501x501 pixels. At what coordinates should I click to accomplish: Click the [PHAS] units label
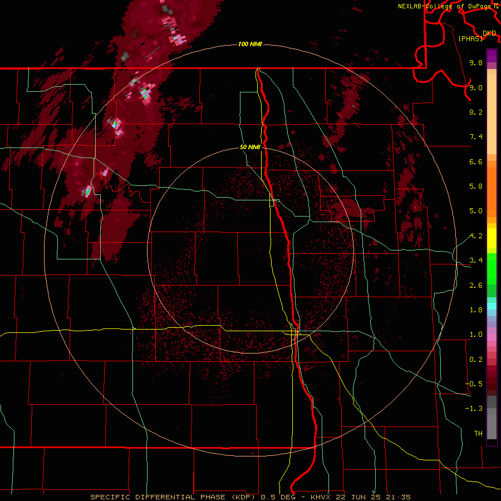[x=470, y=38]
